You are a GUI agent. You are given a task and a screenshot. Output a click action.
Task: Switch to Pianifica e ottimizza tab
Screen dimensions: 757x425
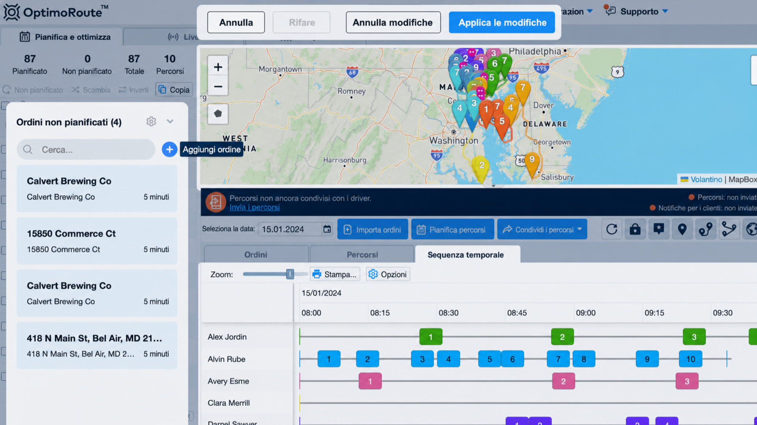(65, 37)
